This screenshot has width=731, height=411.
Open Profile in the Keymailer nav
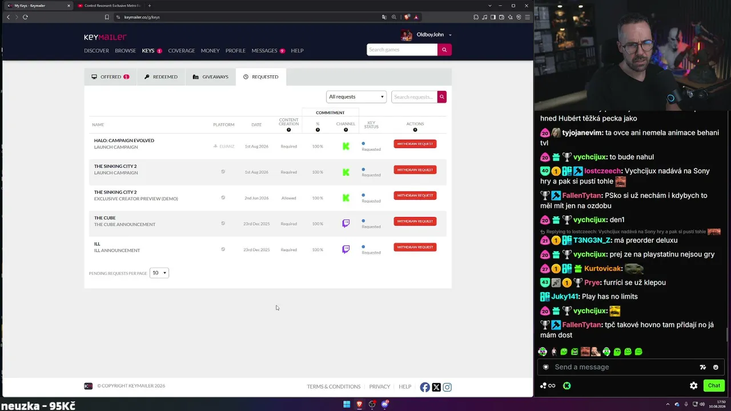[235, 51]
